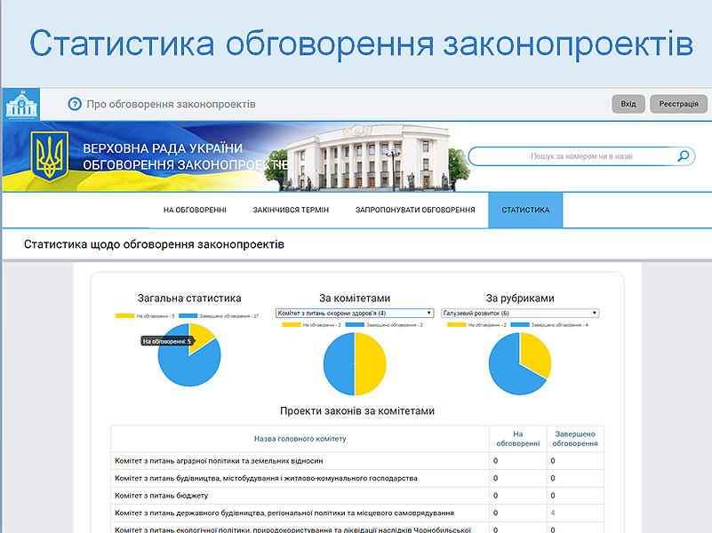712x533 pixels.
Task: Click the 'Реєстрація' registration button
Action: click(678, 104)
